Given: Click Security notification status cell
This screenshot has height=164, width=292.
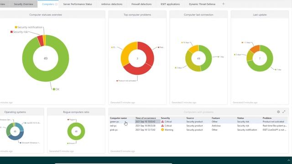Looking at the screenshot, I should click(x=247, y=130).
